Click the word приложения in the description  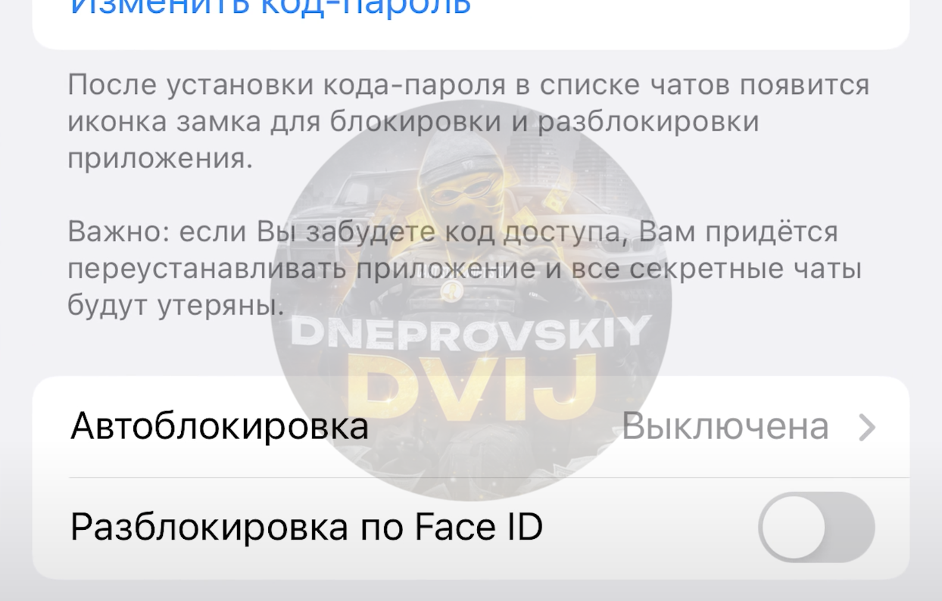click(x=160, y=160)
